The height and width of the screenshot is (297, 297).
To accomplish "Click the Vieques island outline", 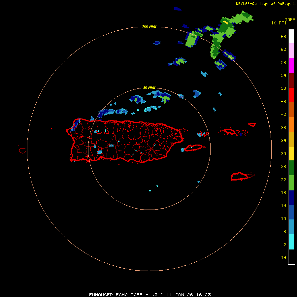I will (x=194, y=148).
